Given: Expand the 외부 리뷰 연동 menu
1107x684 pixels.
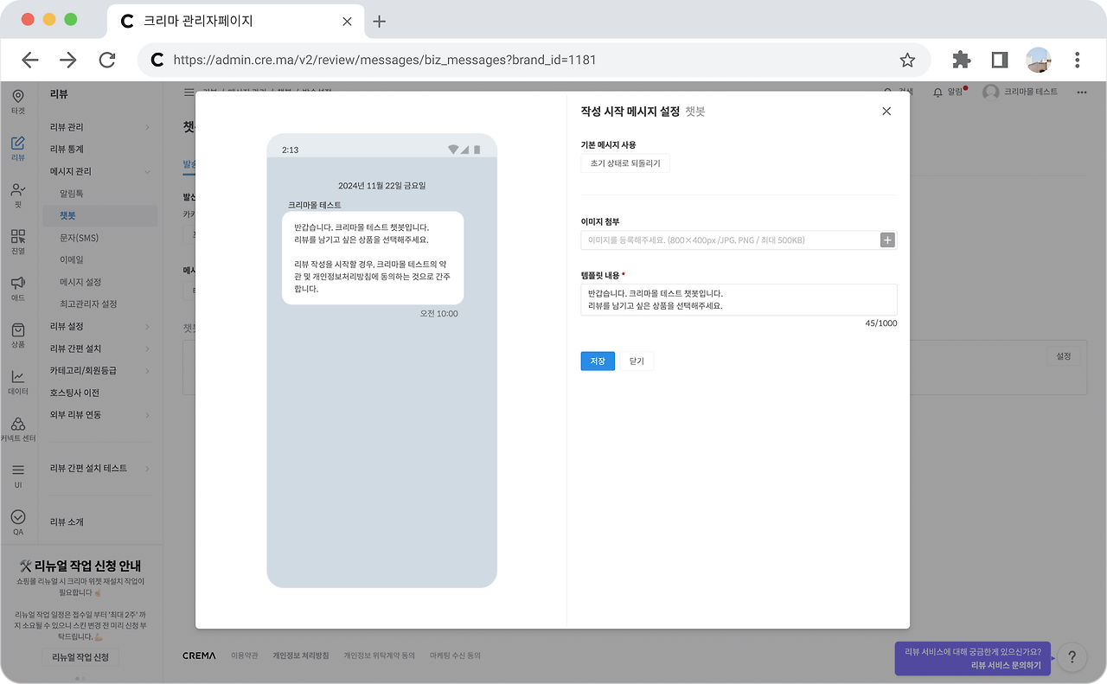Looking at the screenshot, I should point(99,415).
